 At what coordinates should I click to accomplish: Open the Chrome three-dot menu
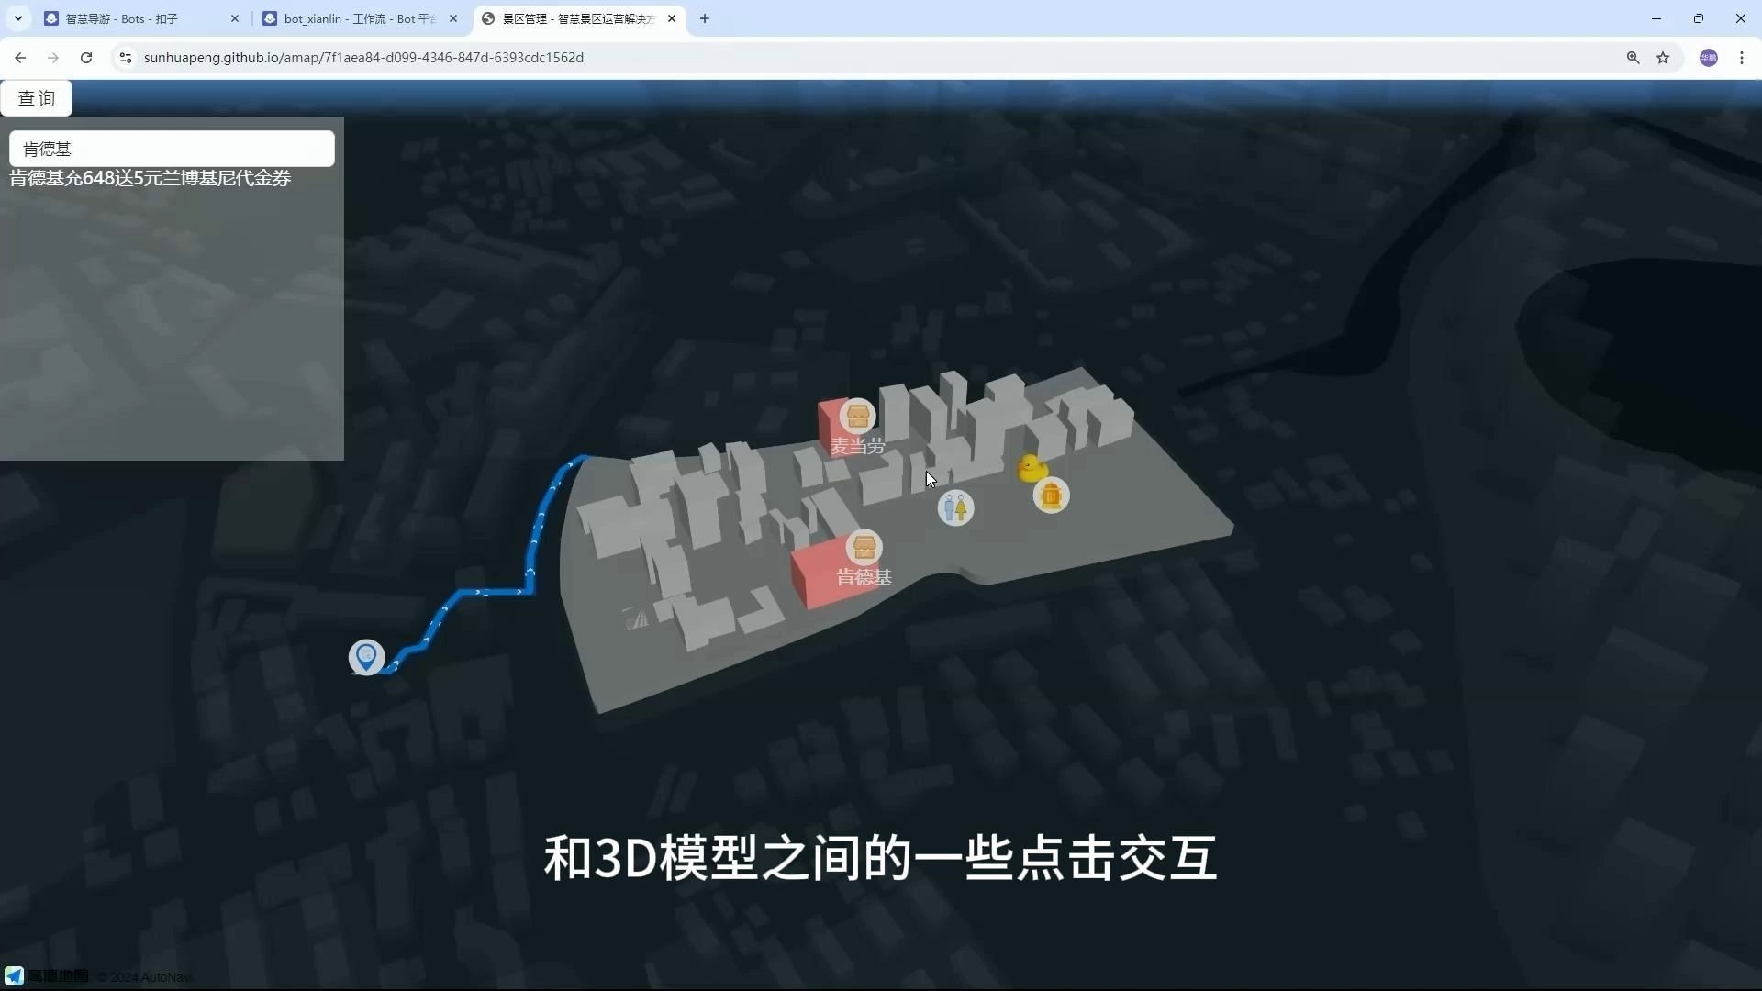pyautogui.click(x=1742, y=58)
